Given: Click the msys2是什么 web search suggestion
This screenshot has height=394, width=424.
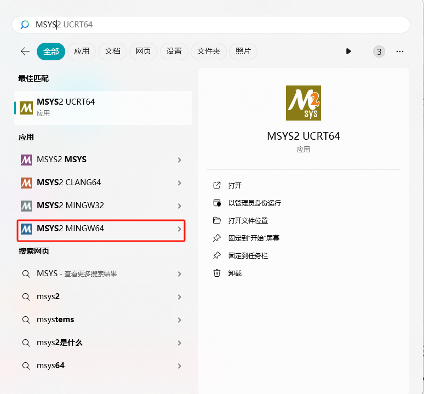Looking at the screenshot, I should [x=101, y=343].
